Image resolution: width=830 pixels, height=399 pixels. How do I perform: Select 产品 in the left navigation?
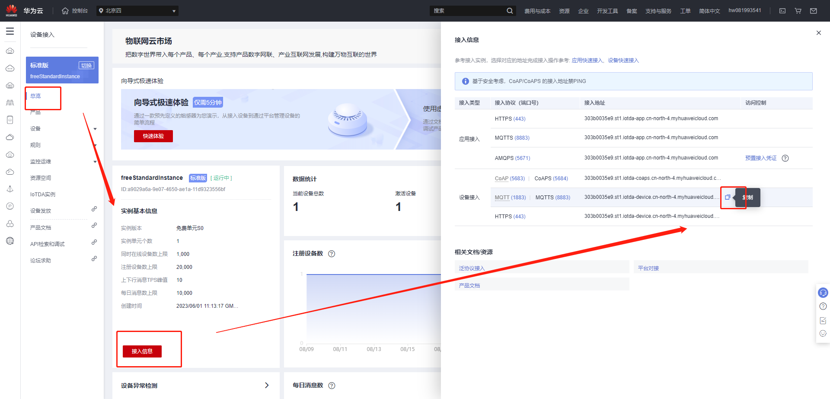(35, 112)
